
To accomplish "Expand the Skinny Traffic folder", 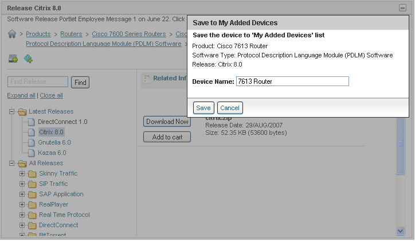I will tap(22, 174).
